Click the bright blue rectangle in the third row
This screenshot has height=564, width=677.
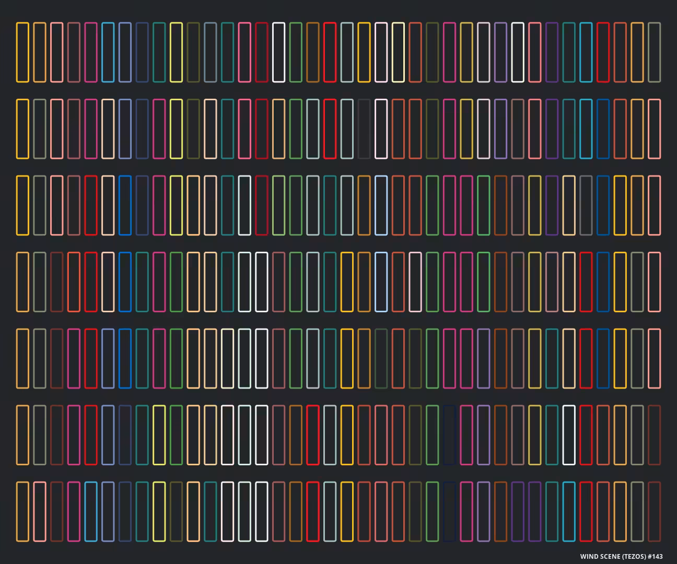coord(125,205)
